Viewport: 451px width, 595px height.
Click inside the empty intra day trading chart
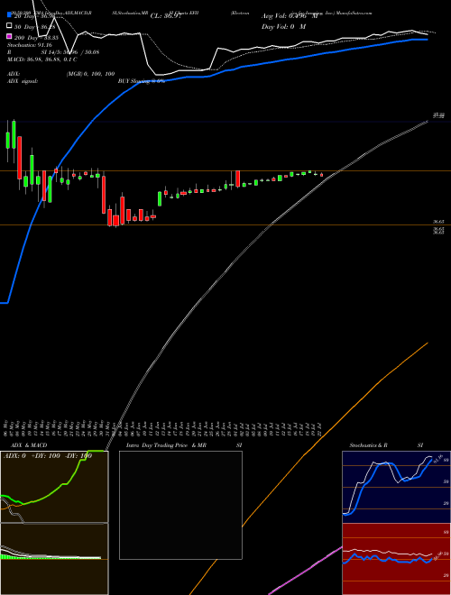[180, 505]
